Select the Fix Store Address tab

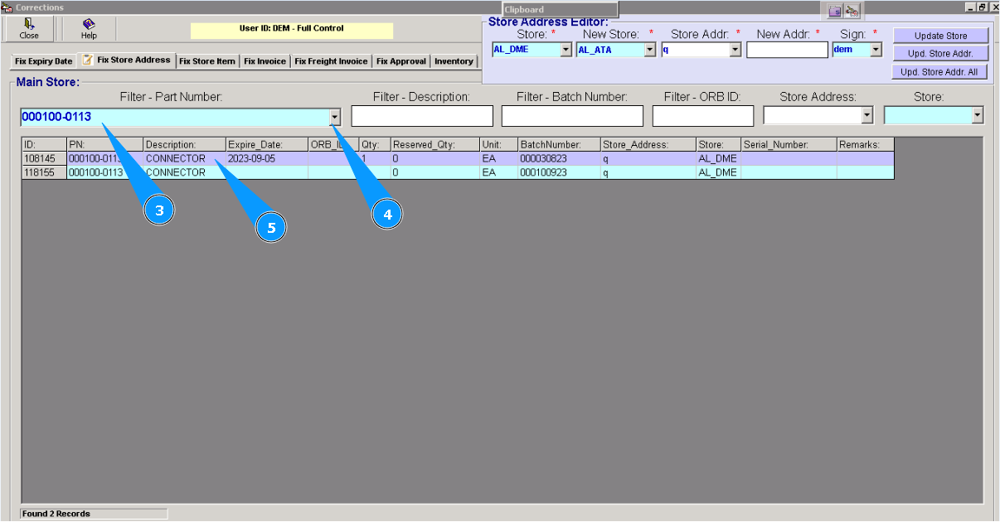126,60
